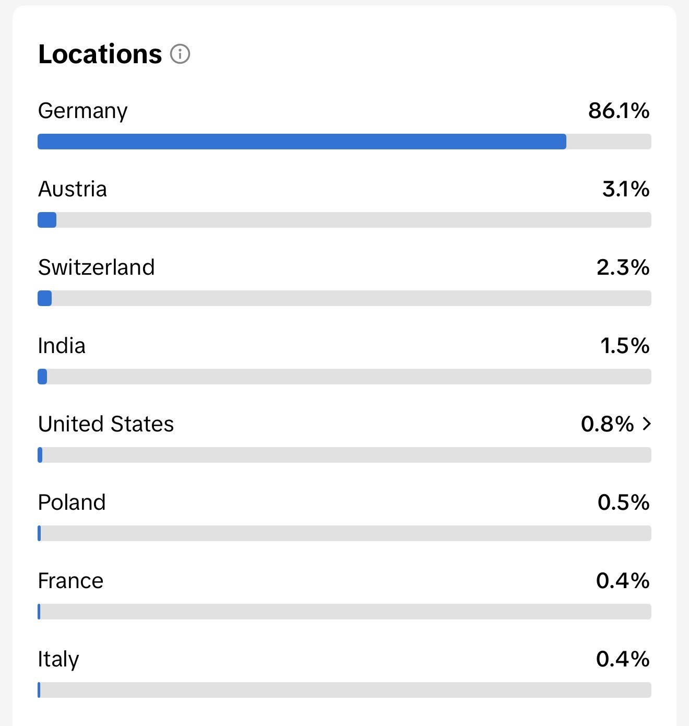Click Switzerland's progress bar

[344, 298]
